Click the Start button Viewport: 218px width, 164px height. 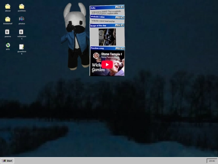click(x=8, y=161)
